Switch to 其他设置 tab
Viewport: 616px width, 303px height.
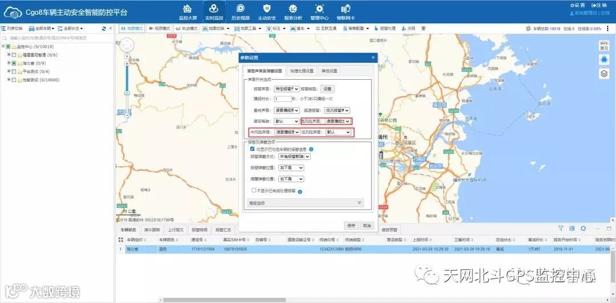[x=329, y=71]
